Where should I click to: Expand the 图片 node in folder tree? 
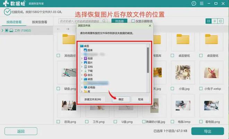82,63
